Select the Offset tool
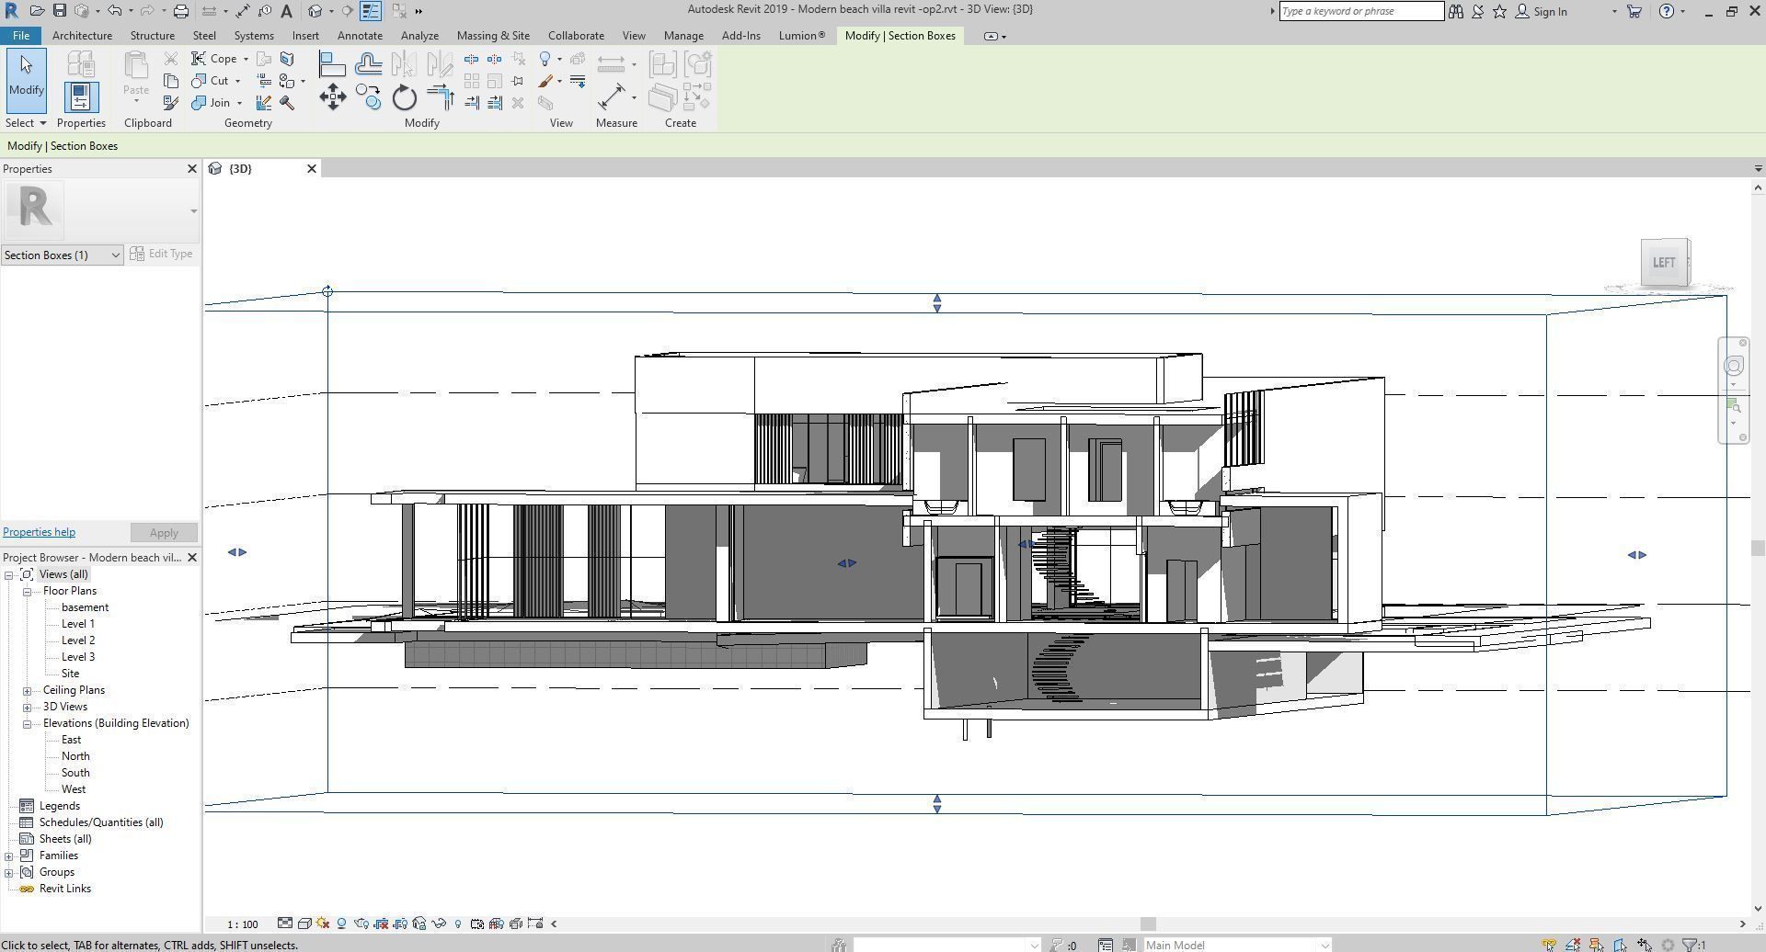 368,63
